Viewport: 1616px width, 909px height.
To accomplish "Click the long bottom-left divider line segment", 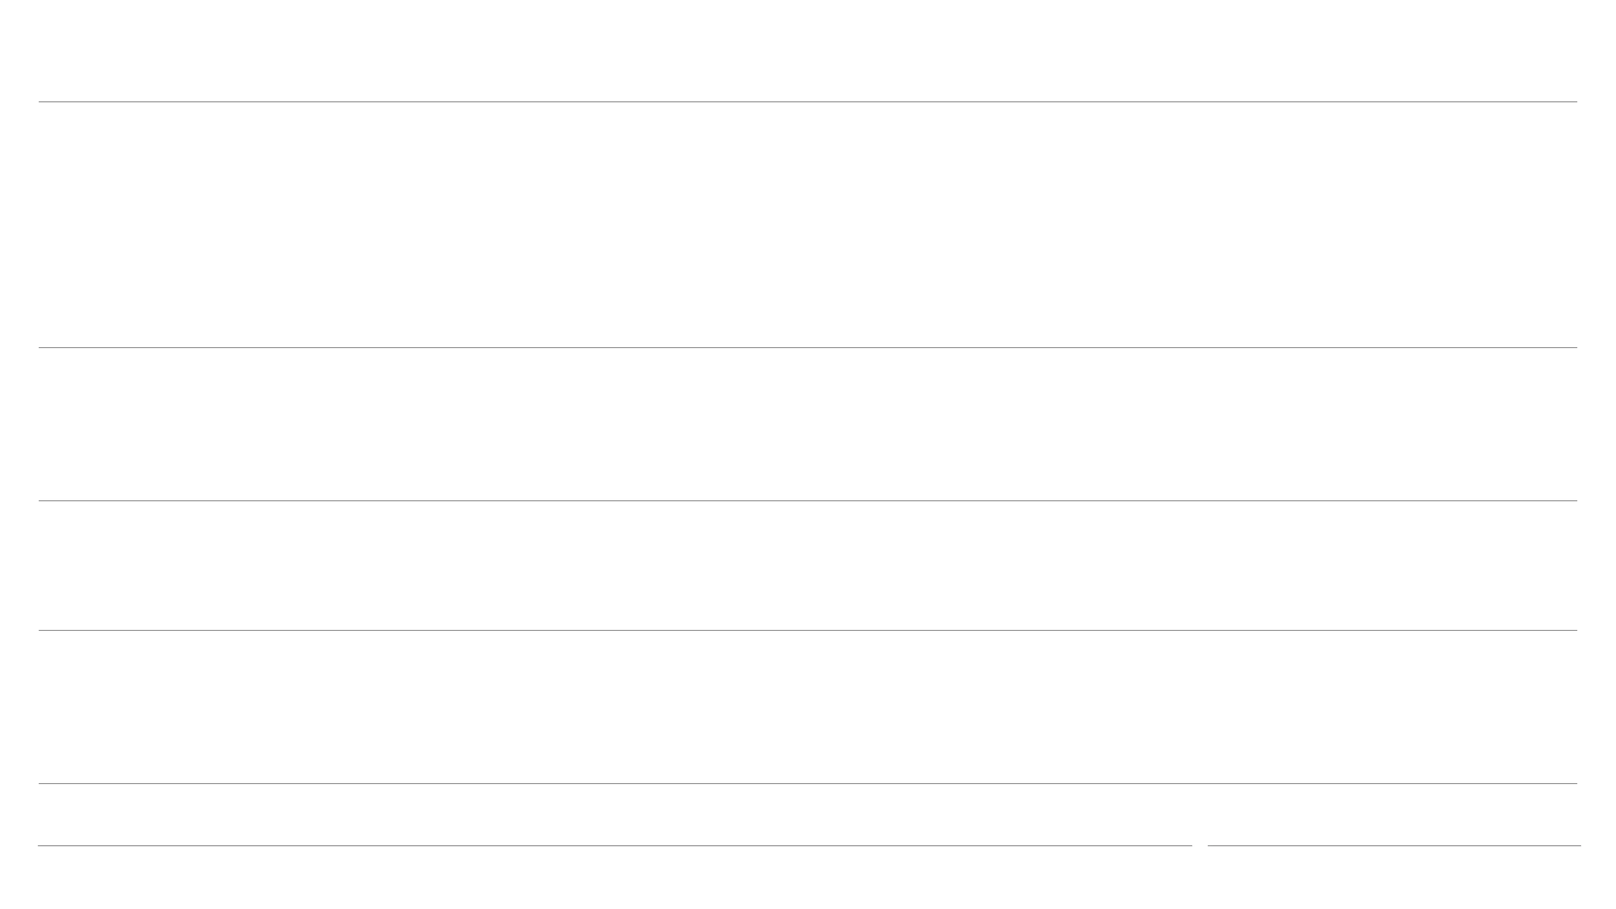I will click(615, 845).
